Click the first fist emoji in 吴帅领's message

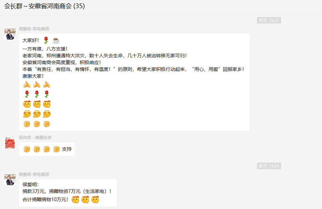click(x=27, y=149)
